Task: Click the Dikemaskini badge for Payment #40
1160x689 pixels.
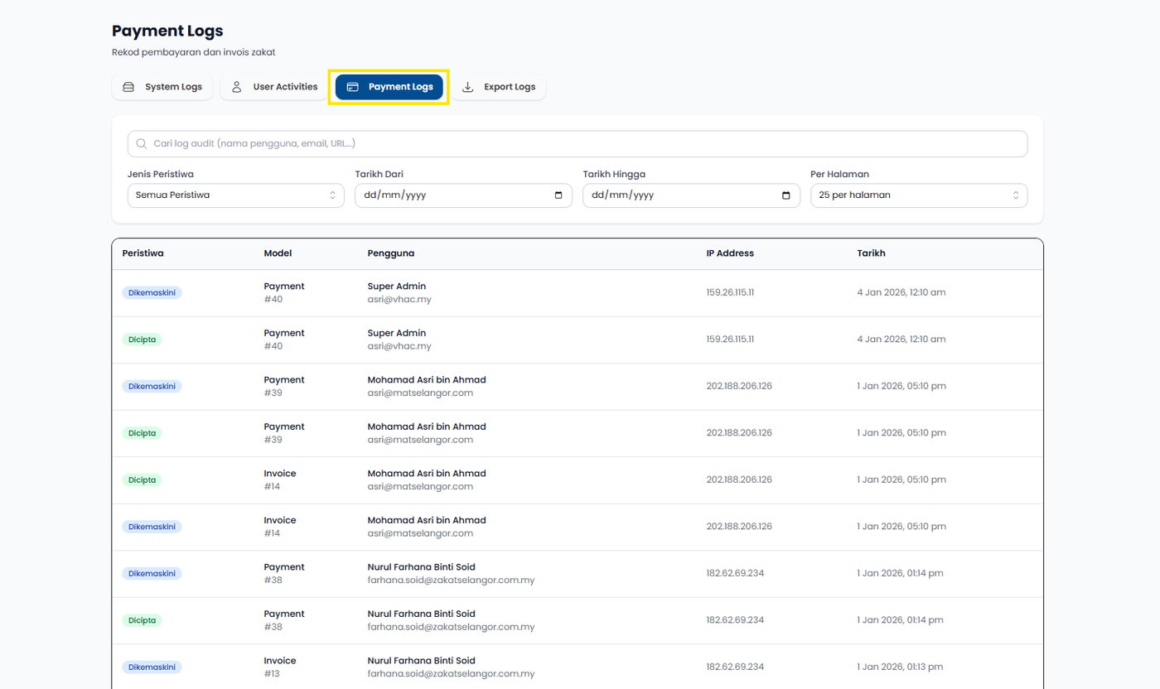Action: pos(152,292)
